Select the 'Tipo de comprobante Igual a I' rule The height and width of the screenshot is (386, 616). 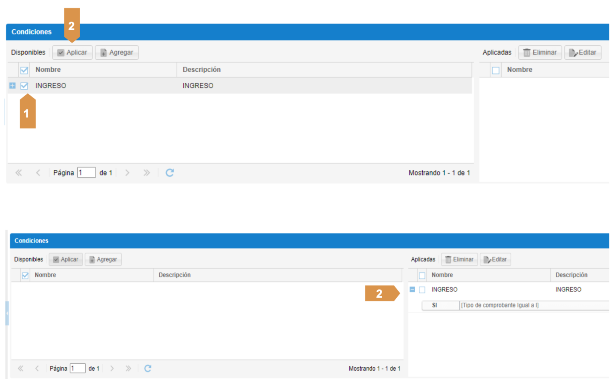(500, 305)
